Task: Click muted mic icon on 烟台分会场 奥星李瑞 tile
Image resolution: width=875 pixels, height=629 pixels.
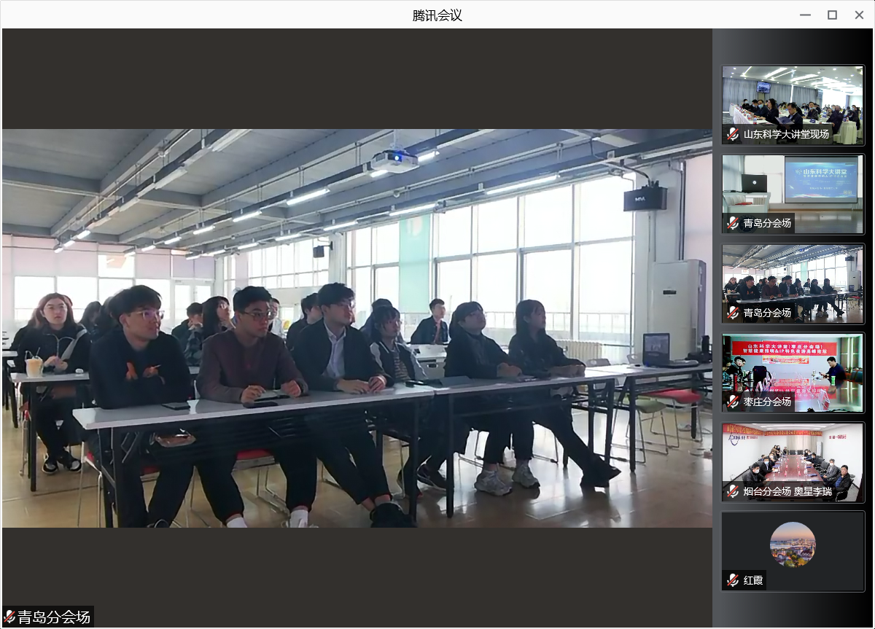Action: point(733,491)
